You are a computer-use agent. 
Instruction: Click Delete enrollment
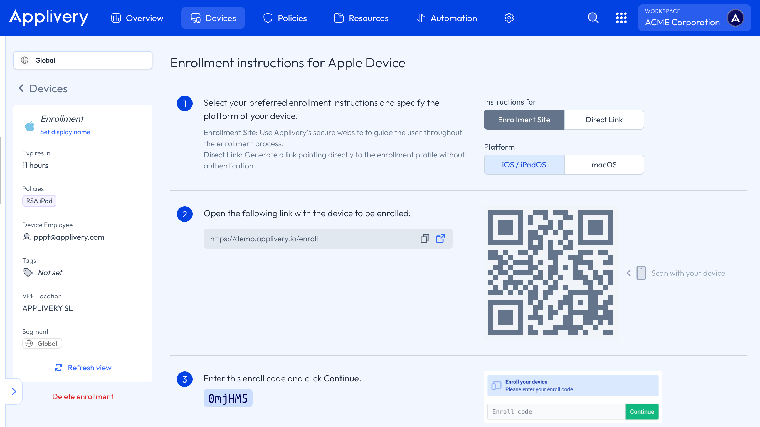click(x=83, y=396)
